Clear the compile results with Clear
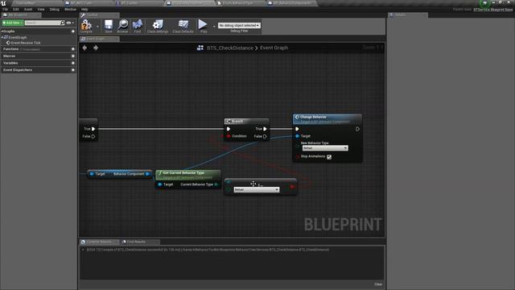The width and height of the screenshot is (515, 290). (x=378, y=284)
